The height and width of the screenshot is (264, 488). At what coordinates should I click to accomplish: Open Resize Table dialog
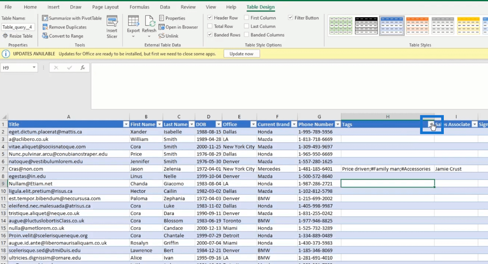[18, 36]
